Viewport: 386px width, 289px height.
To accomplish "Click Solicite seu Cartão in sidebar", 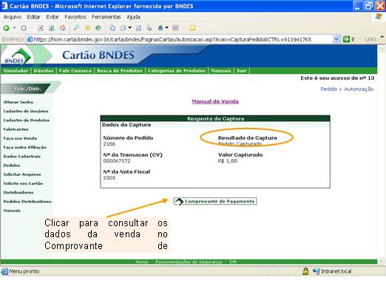I will tap(23, 183).
